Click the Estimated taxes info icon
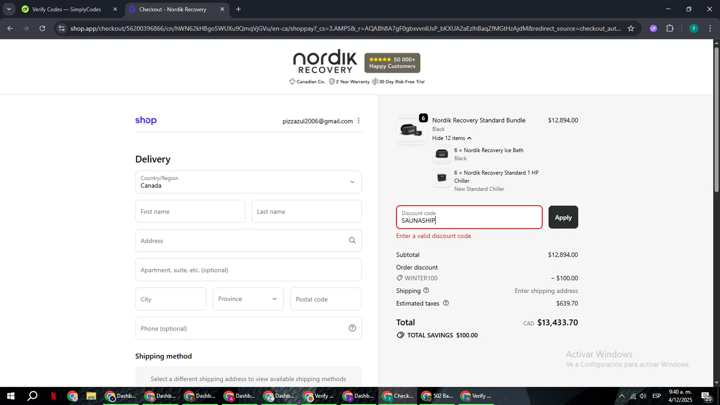The image size is (720, 405). (446, 303)
